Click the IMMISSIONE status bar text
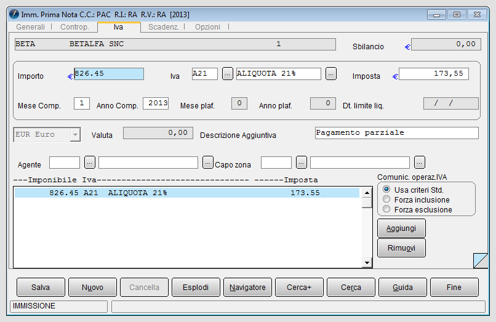Image resolution: width=496 pixels, height=322 pixels. [x=34, y=306]
